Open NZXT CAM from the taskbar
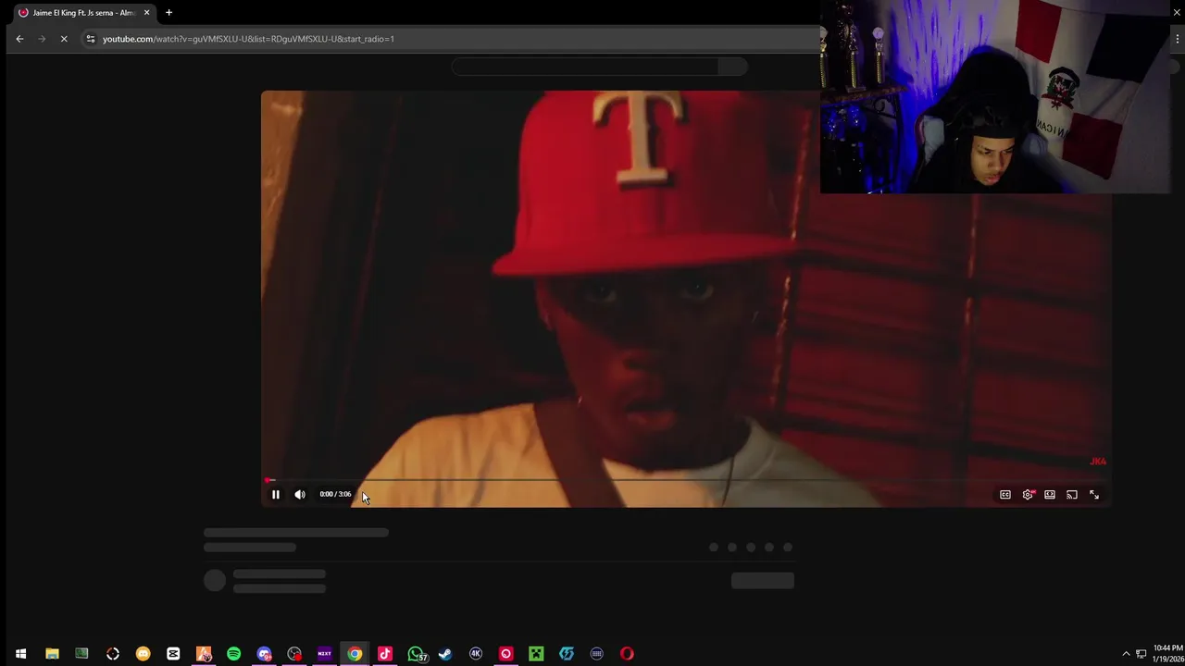 coord(324,654)
